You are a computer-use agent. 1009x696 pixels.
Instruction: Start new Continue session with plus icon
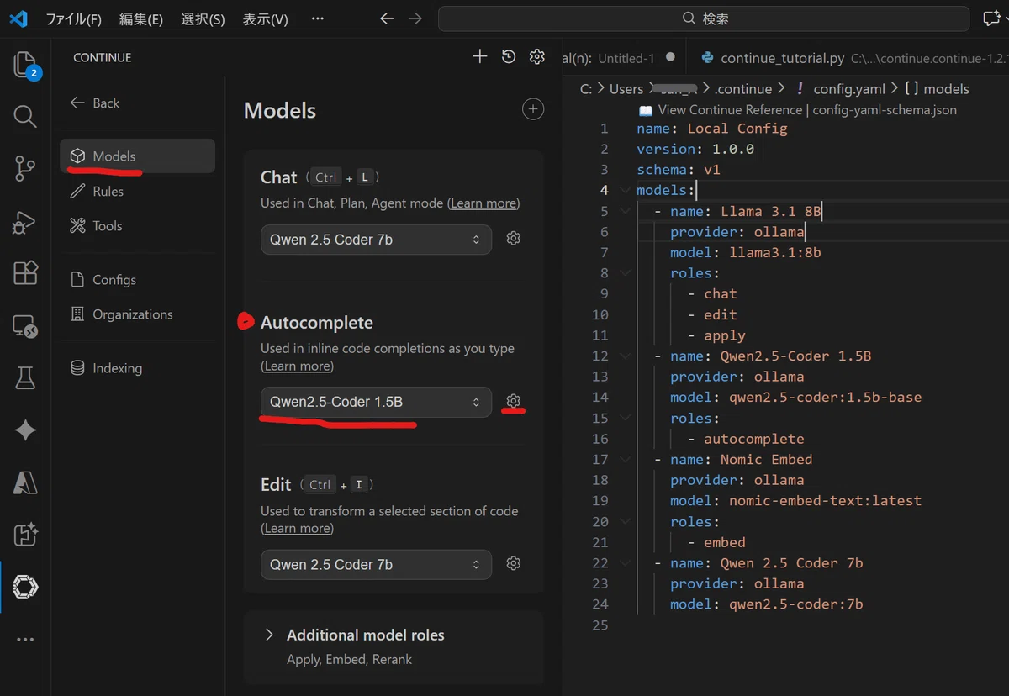click(x=480, y=56)
